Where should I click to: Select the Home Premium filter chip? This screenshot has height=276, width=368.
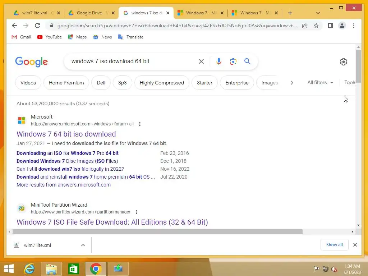pos(66,83)
